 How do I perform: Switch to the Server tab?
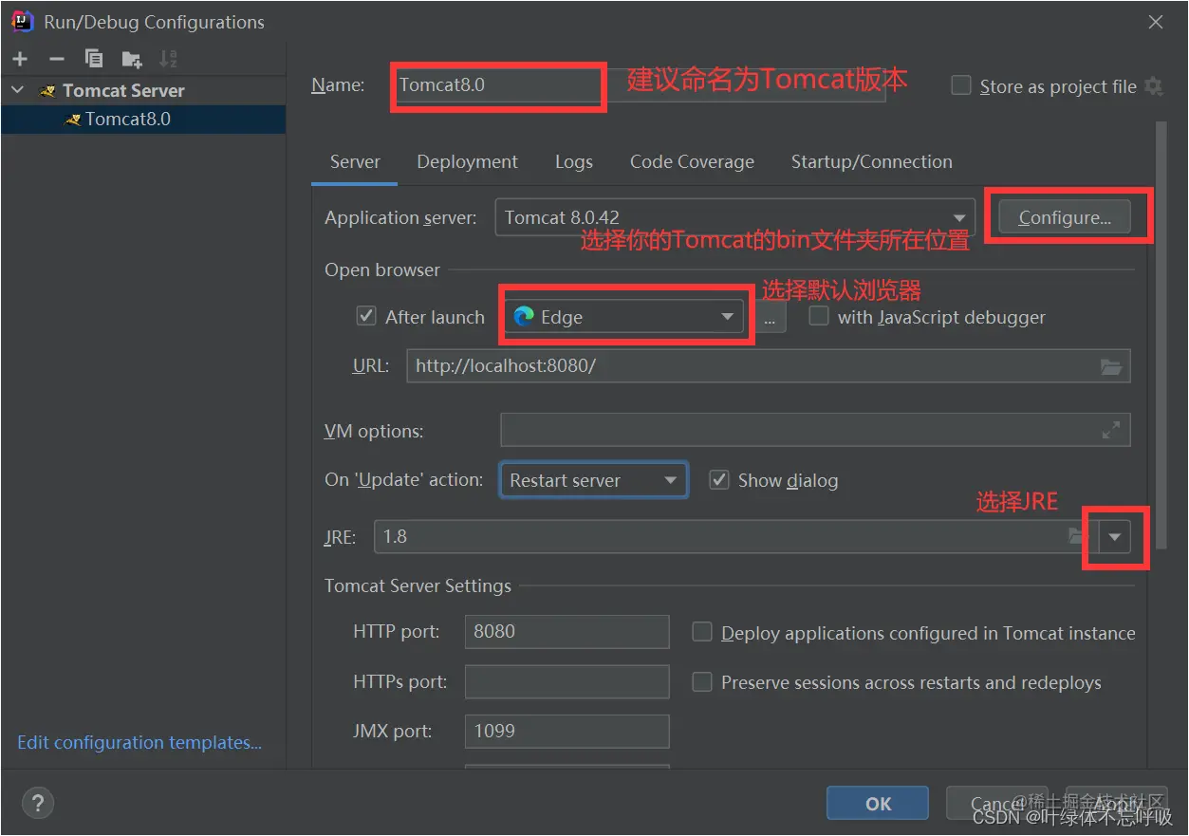(355, 161)
